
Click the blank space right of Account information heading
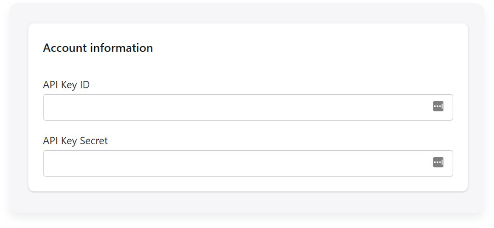(309, 48)
